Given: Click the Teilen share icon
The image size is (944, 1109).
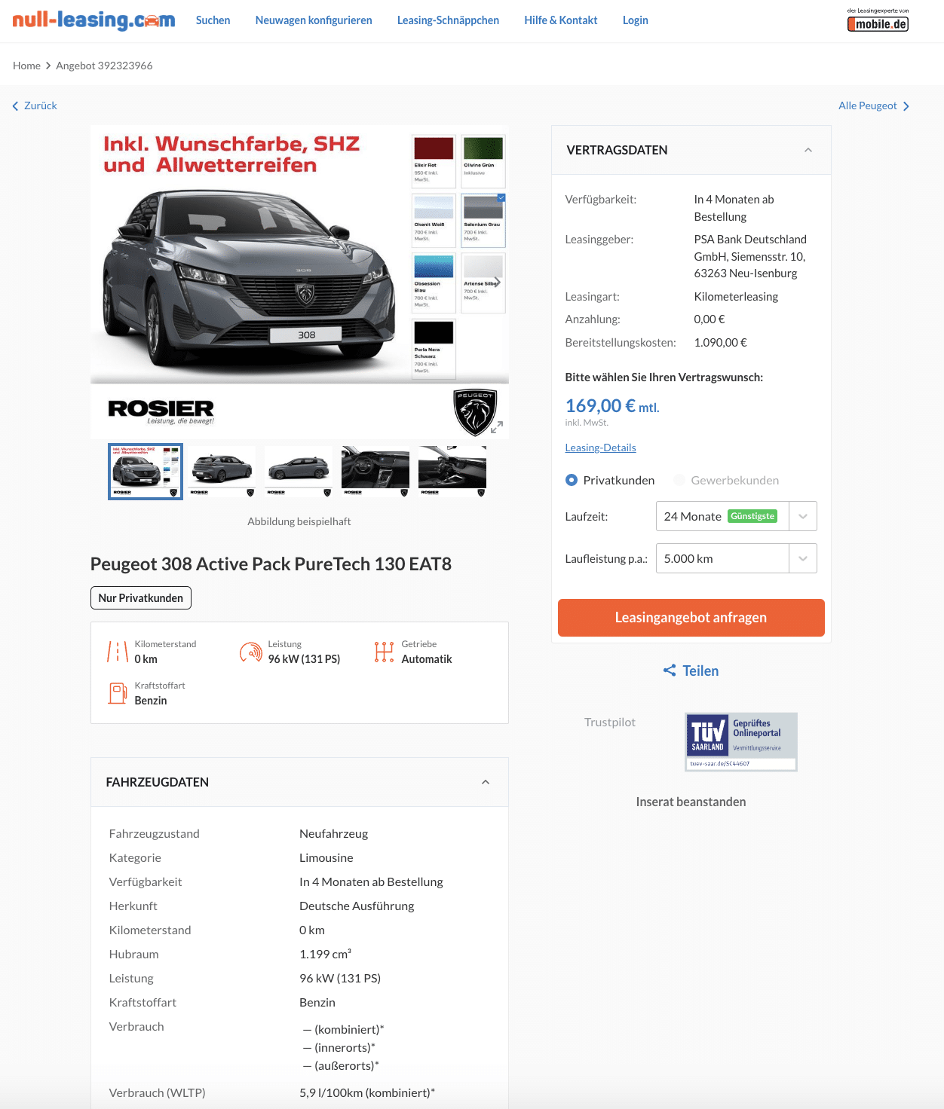Looking at the screenshot, I should pos(669,671).
